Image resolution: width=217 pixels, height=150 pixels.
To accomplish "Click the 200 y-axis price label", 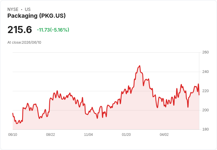I will point(206,110).
